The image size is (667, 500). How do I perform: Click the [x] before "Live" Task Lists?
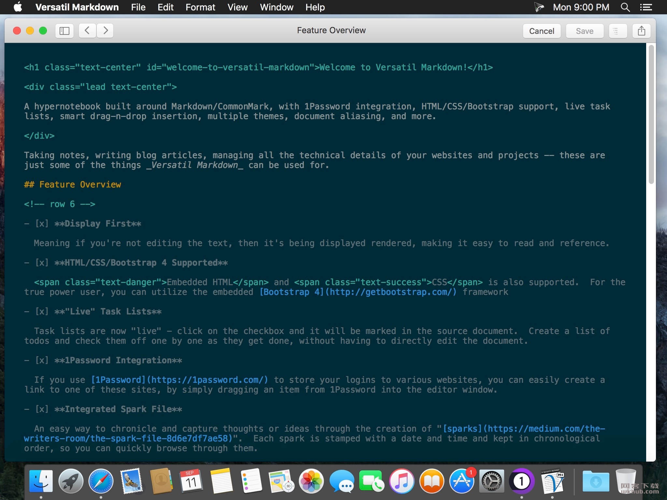coord(42,312)
